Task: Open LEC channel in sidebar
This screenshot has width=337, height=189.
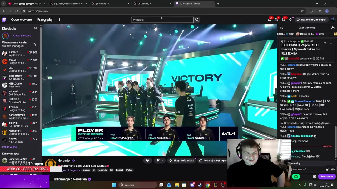Action: tap(20, 69)
